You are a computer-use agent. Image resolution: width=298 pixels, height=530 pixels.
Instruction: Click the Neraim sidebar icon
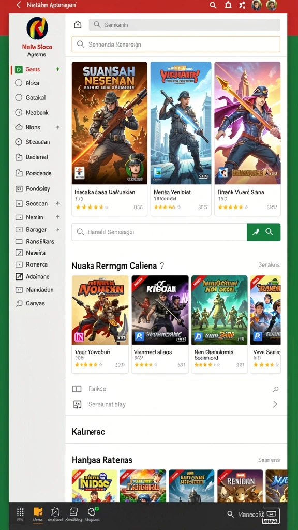click(19, 217)
